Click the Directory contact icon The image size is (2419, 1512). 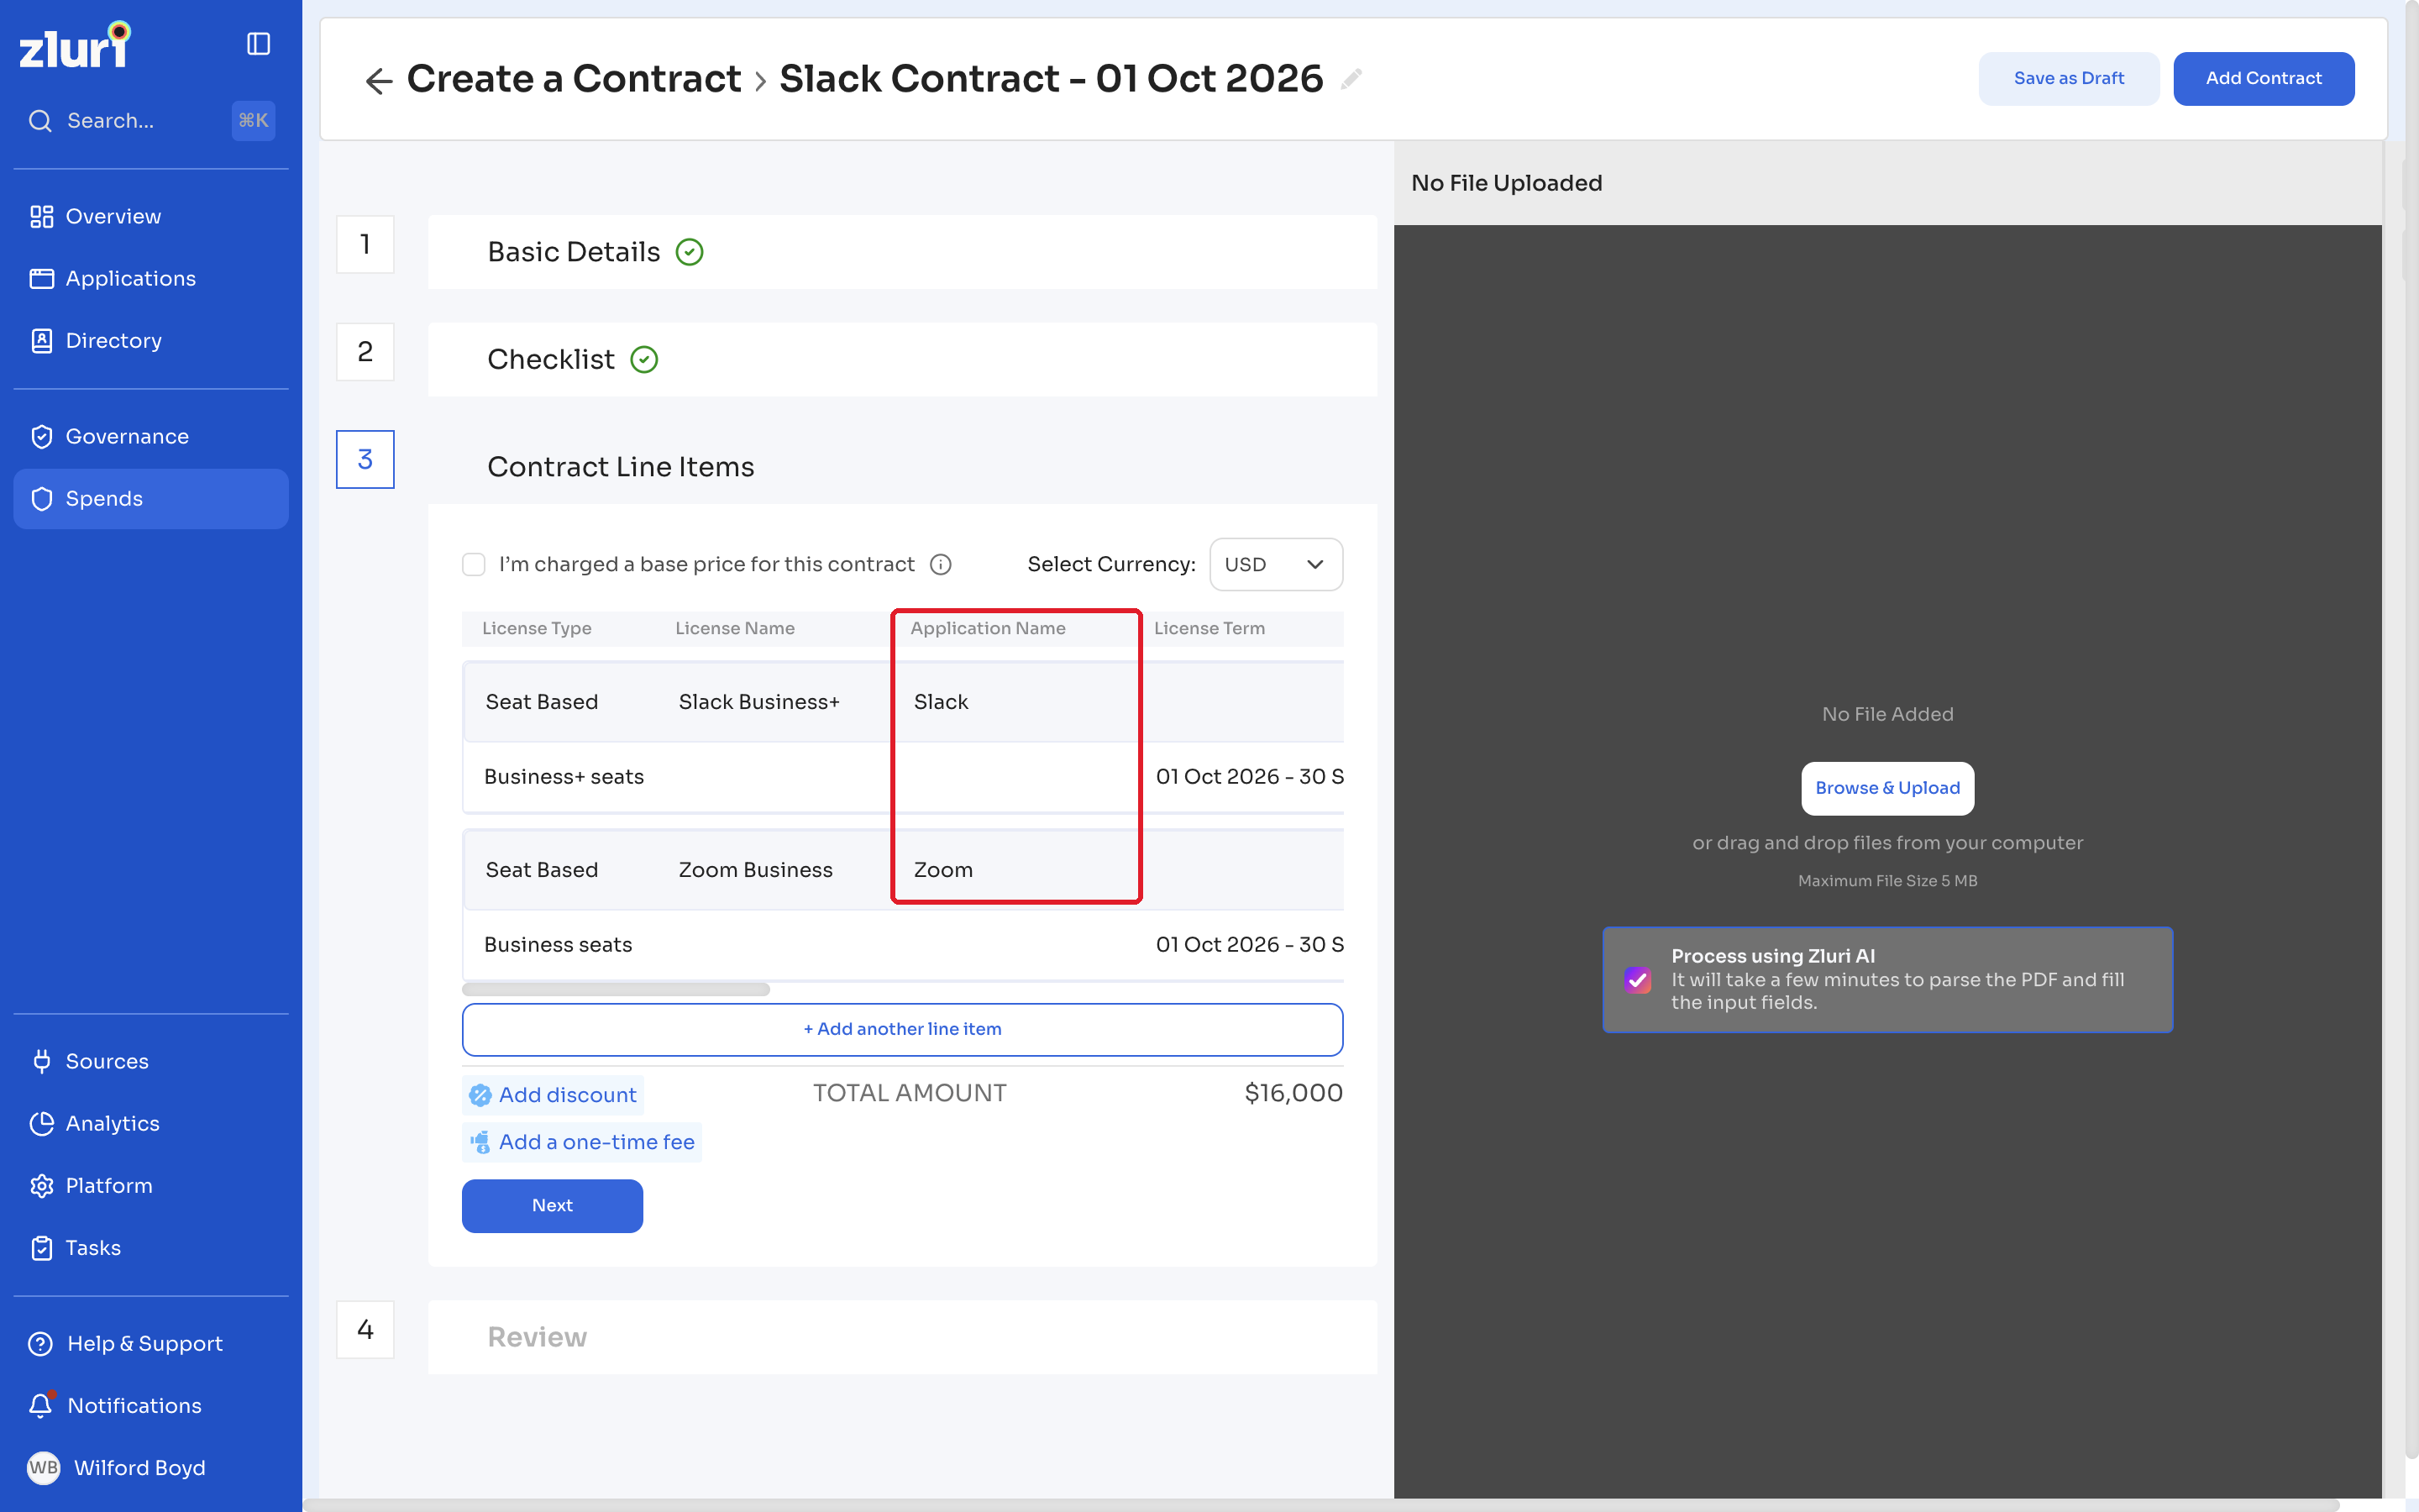(x=41, y=341)
